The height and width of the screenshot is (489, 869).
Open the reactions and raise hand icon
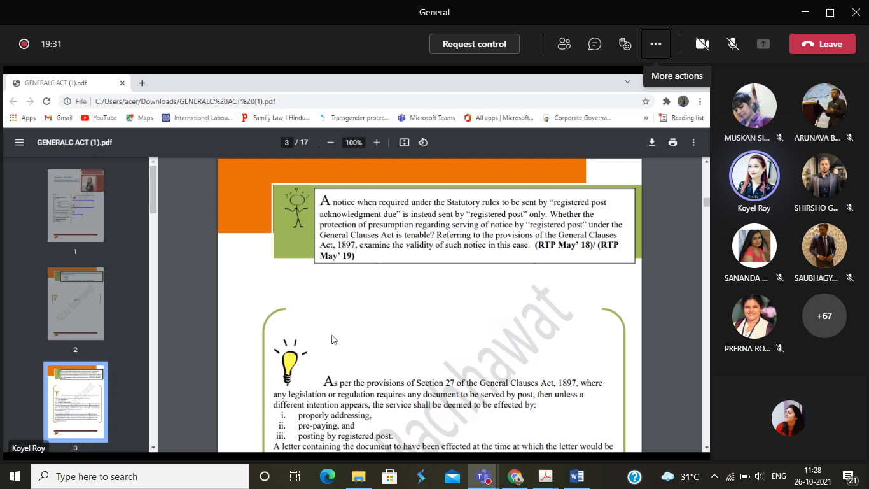click(625, 44)
